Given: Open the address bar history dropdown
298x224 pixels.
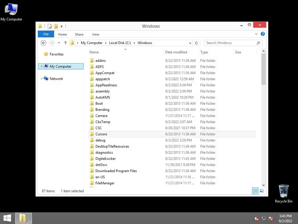Looking at the screenshot, I should tap(190, 43).
